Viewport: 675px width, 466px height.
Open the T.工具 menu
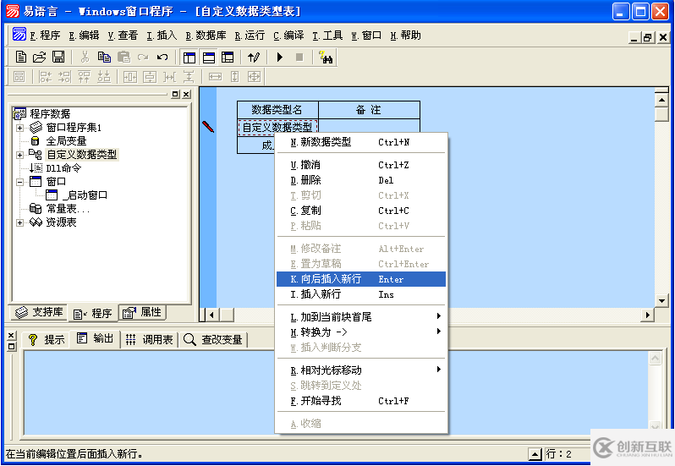pyautogui.click(x=327, y=36)
